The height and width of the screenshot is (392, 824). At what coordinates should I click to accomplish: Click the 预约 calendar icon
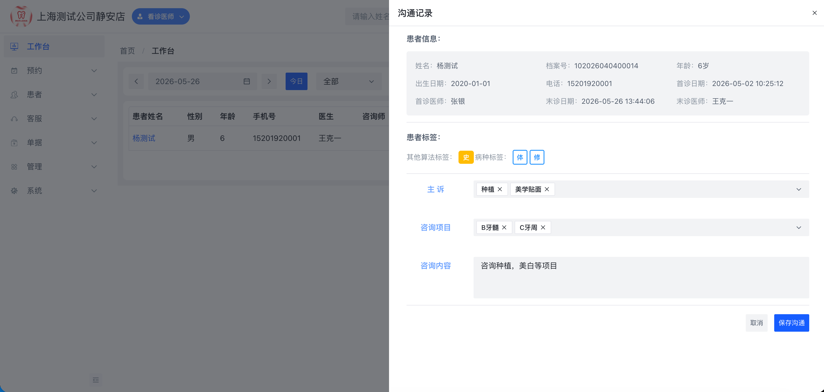[x=14, y=70]
